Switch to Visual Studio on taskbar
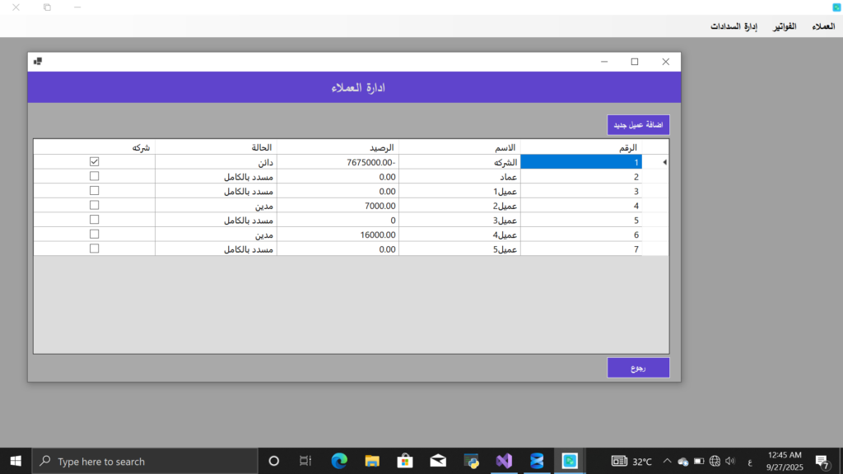The height and width of the screenshot is (474, 843). pyautogui.click(x=504, y=461)
